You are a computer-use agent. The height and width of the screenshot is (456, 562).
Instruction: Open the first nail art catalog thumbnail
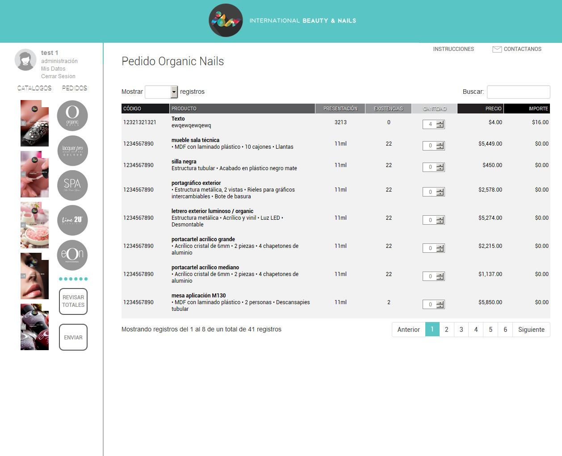click(x=34, y=123)
